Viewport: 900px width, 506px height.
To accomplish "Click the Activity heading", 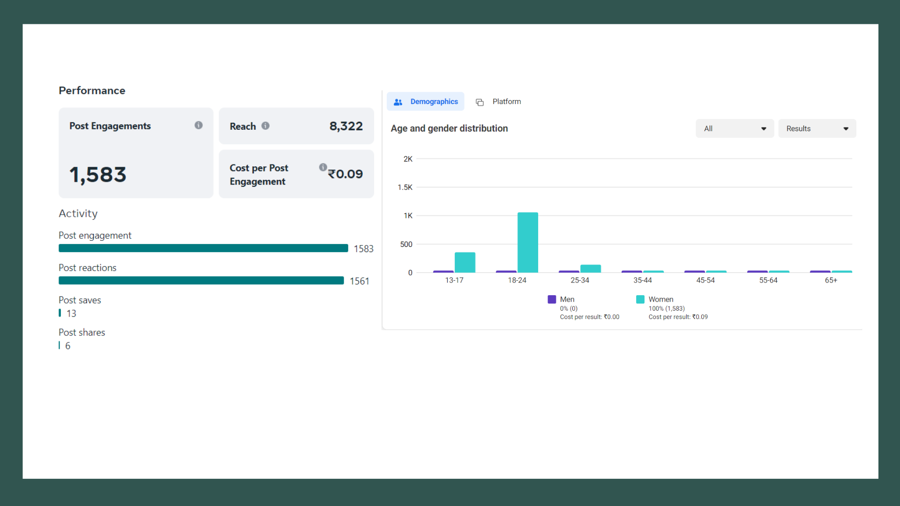I will tap(78, 214).
